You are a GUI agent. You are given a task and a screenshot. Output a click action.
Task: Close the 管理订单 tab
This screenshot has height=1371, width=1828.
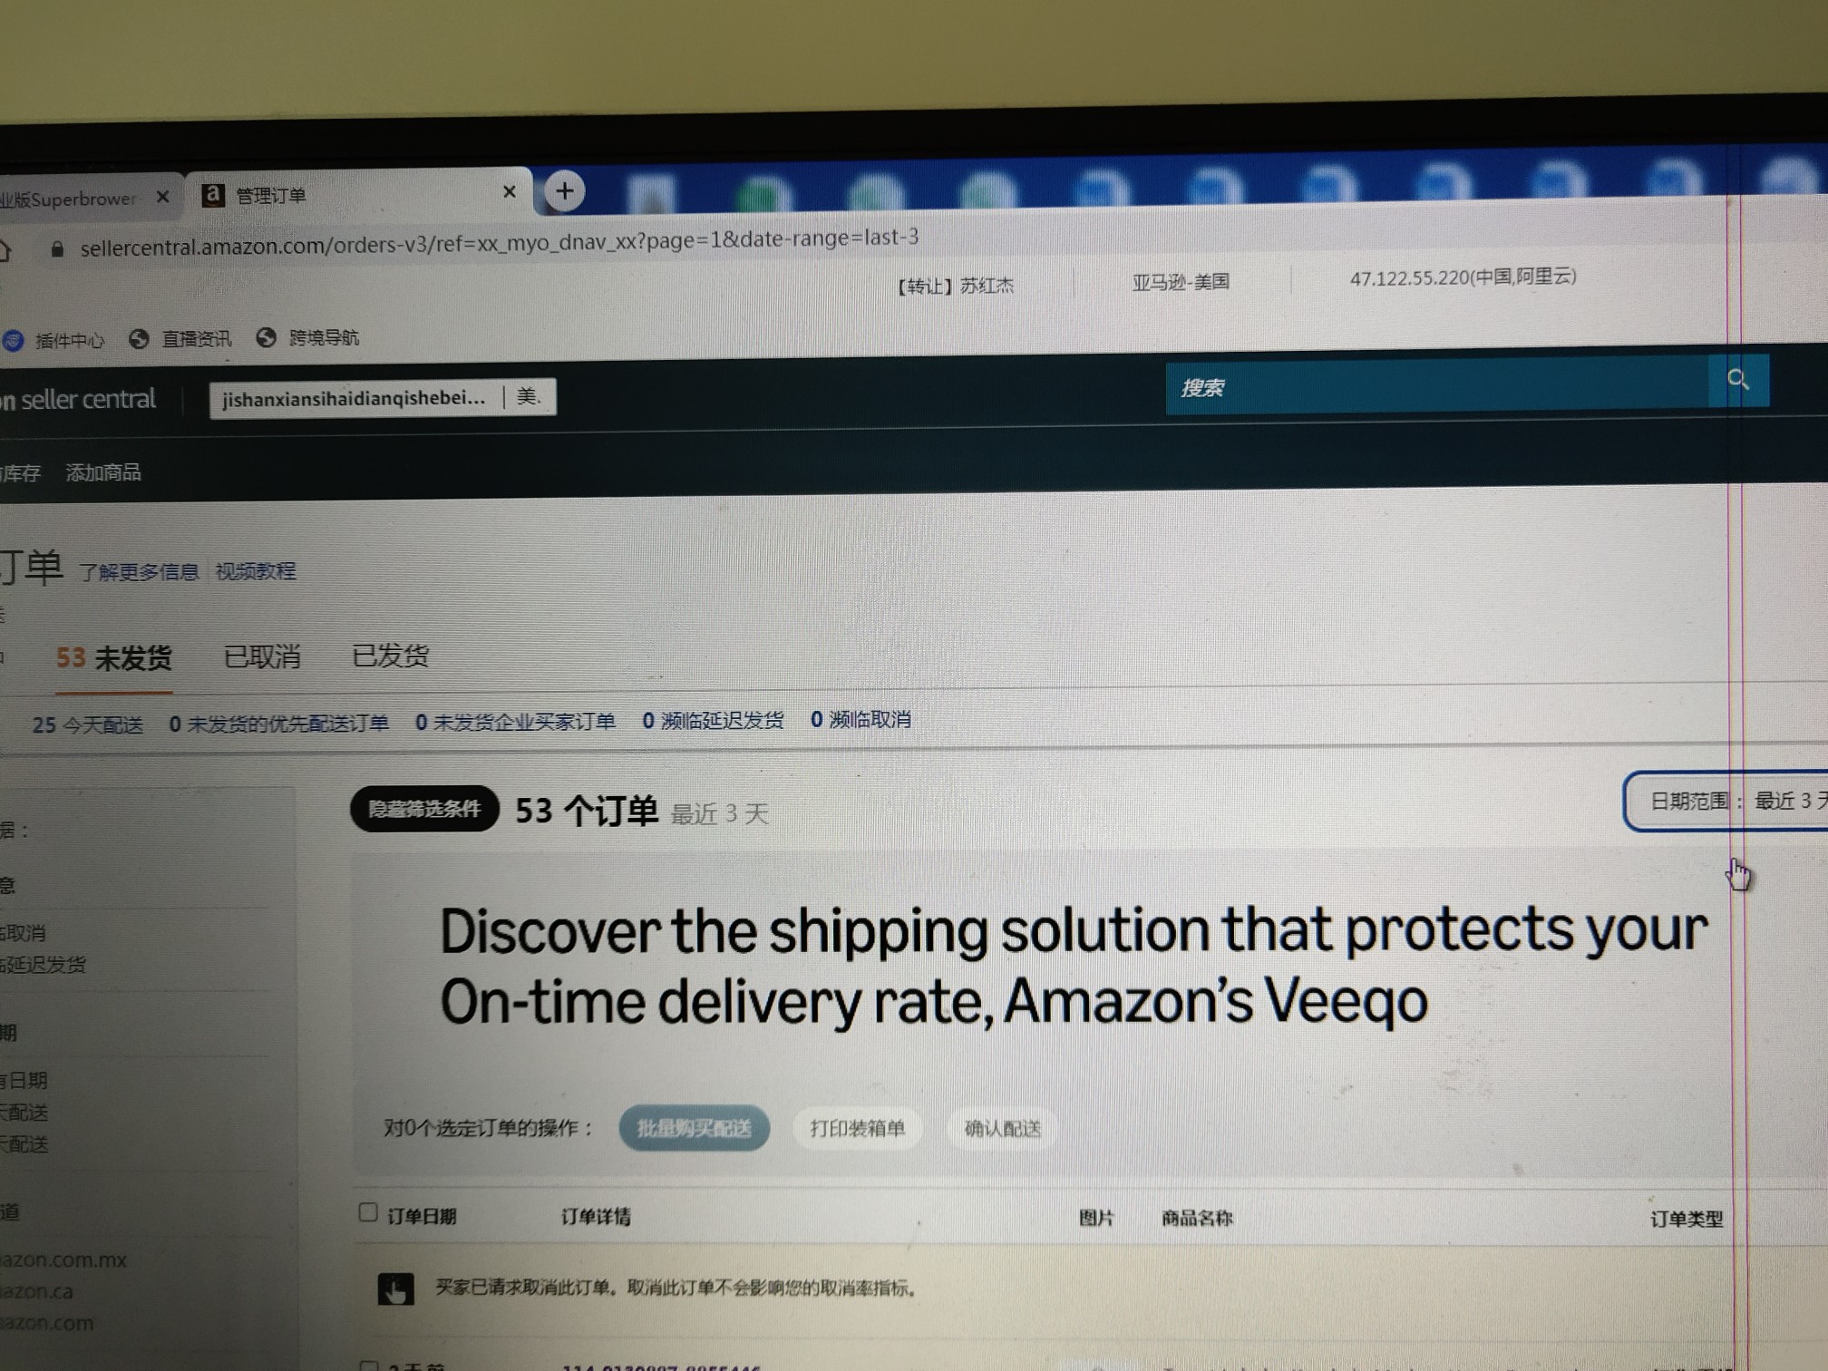pos(510,191)
